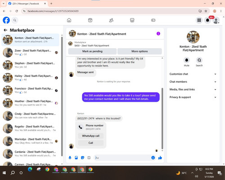Open Francisco conversation in chat list
This screenshot has height=180, width=225.
tap(31, 90)
